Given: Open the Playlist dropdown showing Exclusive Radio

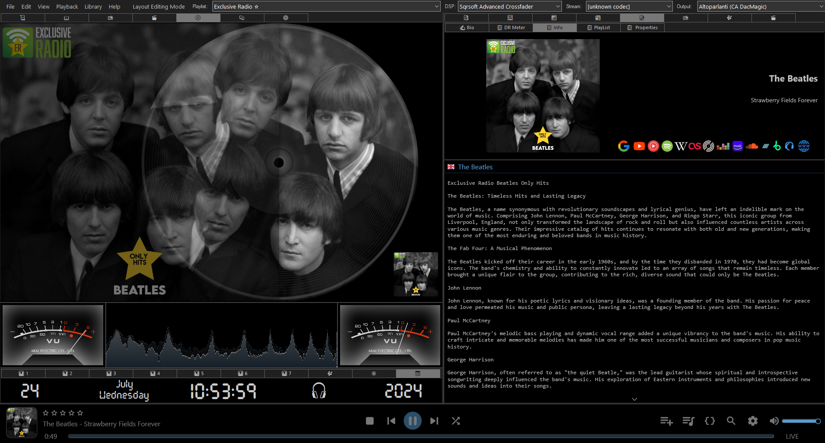Looking at the screenshot, I should [x=326, y=6].
